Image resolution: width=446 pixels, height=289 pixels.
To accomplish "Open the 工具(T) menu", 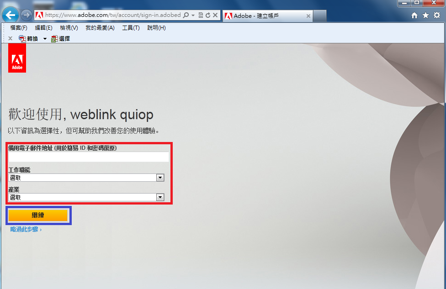I will click(131, 28).
